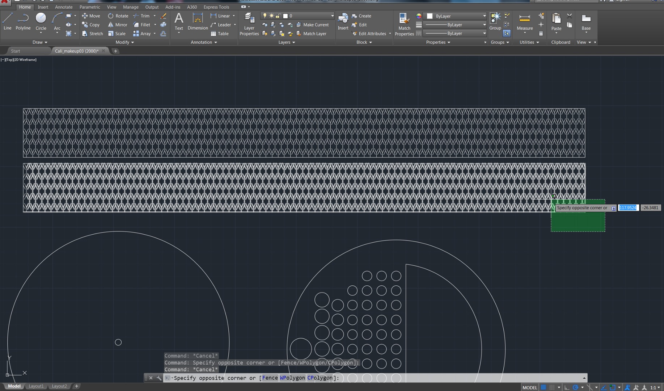Open the annotation scale 1:1 dropdown
The height and width of the screenshot is (391, 664).
[655, 387]
